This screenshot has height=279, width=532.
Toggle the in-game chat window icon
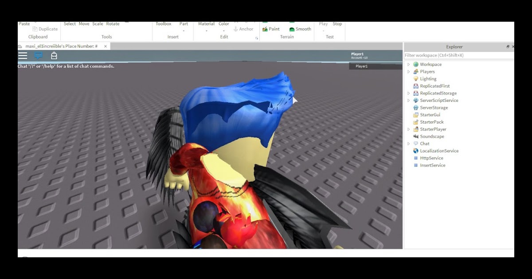click(x=39, y=55)
